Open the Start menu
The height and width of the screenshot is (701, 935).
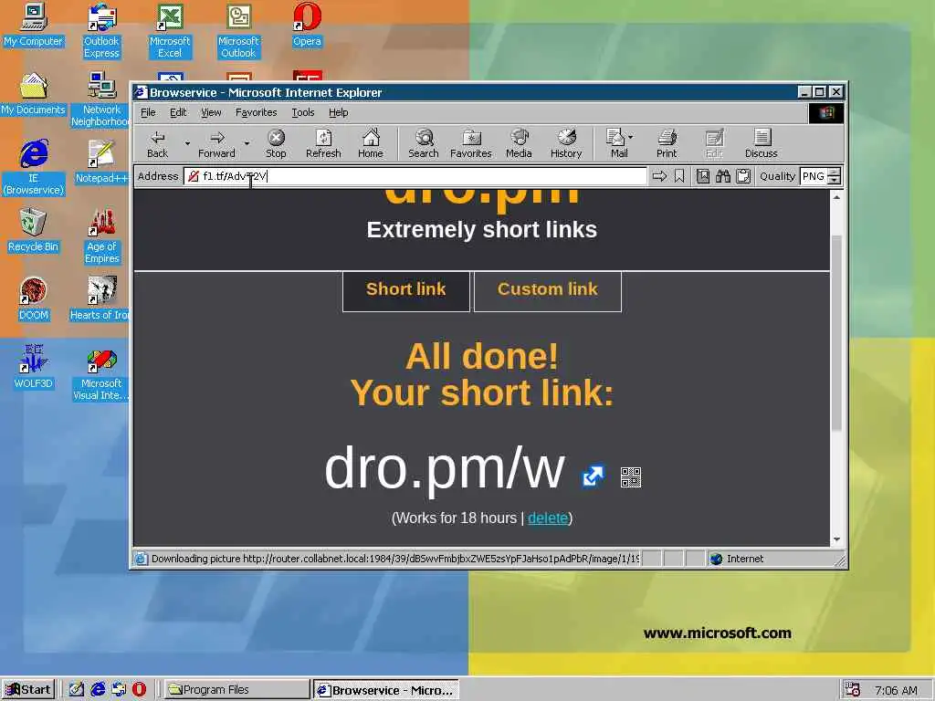(x=28, y=689)
